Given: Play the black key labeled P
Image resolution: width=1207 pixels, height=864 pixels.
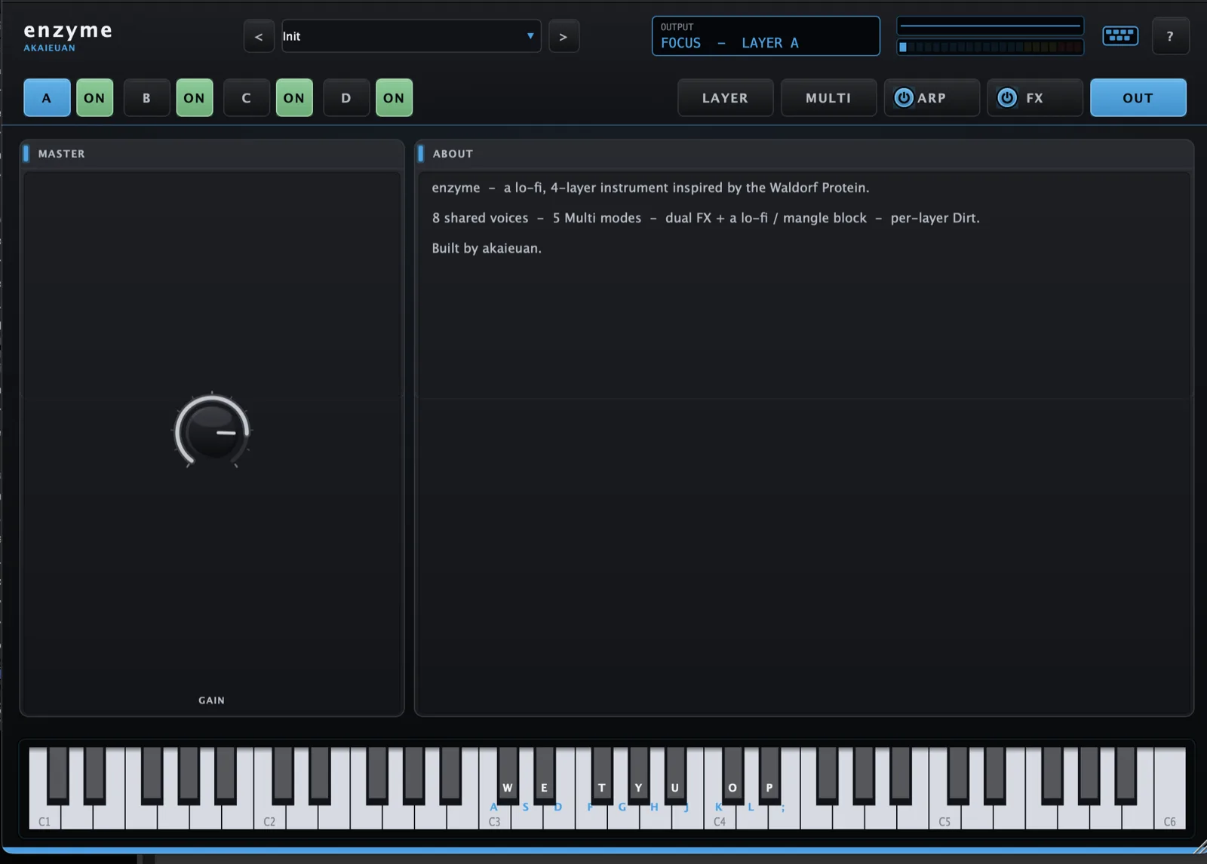Looking at the screenshot, I should click(x=769, y=777).
